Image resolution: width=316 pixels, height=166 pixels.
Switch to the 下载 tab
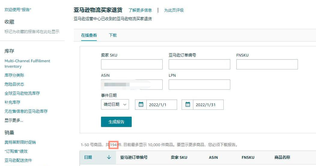point(113,35)
